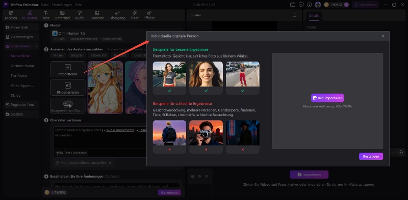
Task: Open Ergebnis in sidebar
Action: pyautogui.click(x=22, y=115)
